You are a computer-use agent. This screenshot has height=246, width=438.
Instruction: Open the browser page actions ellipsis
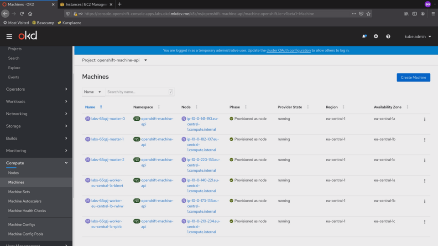[x=354, y=14]
